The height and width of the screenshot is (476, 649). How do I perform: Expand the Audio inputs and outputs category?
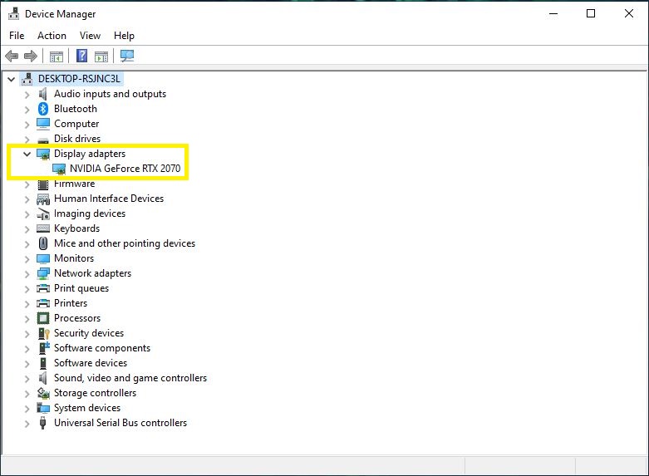(27, 94)
